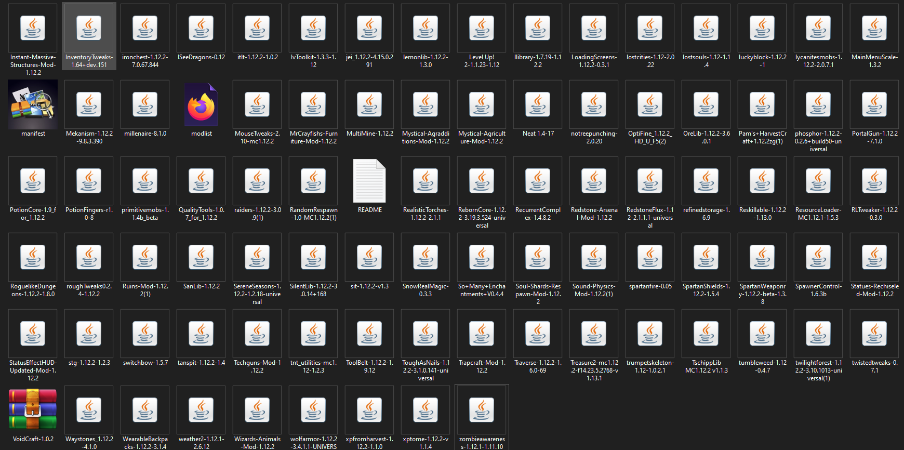Select the PotionCore-1.9 jar icon
Screen dimensions: 904x450
(x=33, y=181)
